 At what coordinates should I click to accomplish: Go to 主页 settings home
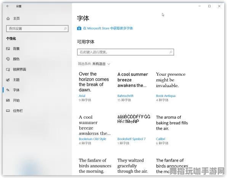click(16, 19)
